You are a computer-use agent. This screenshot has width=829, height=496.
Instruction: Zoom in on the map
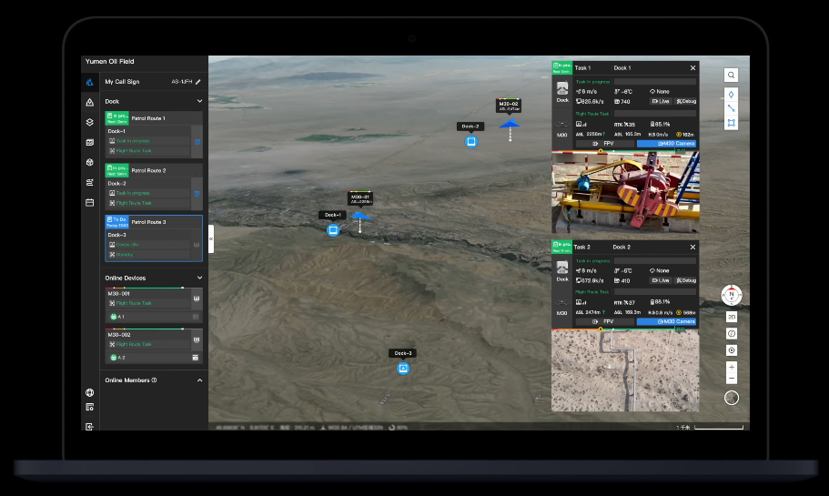[732, 367]
